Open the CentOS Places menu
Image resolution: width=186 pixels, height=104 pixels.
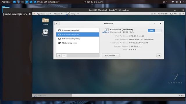click(58, 14)
